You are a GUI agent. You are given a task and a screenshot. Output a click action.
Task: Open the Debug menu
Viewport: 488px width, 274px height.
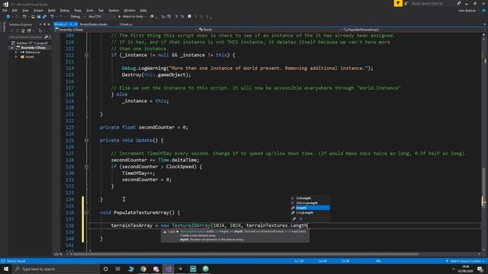64,10
